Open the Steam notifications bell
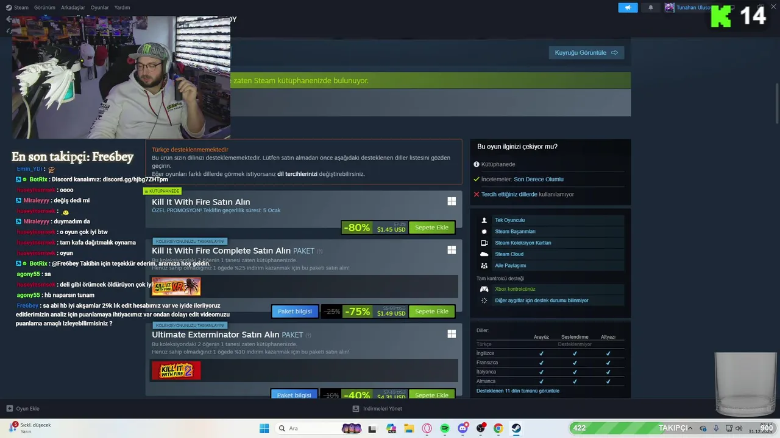 (x=651, y=7)
